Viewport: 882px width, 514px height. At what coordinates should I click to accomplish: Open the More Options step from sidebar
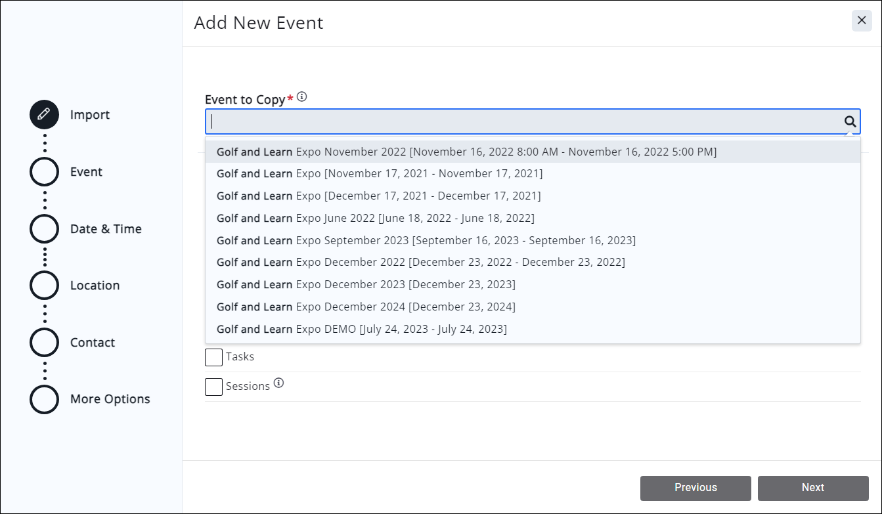pos(110,398)
